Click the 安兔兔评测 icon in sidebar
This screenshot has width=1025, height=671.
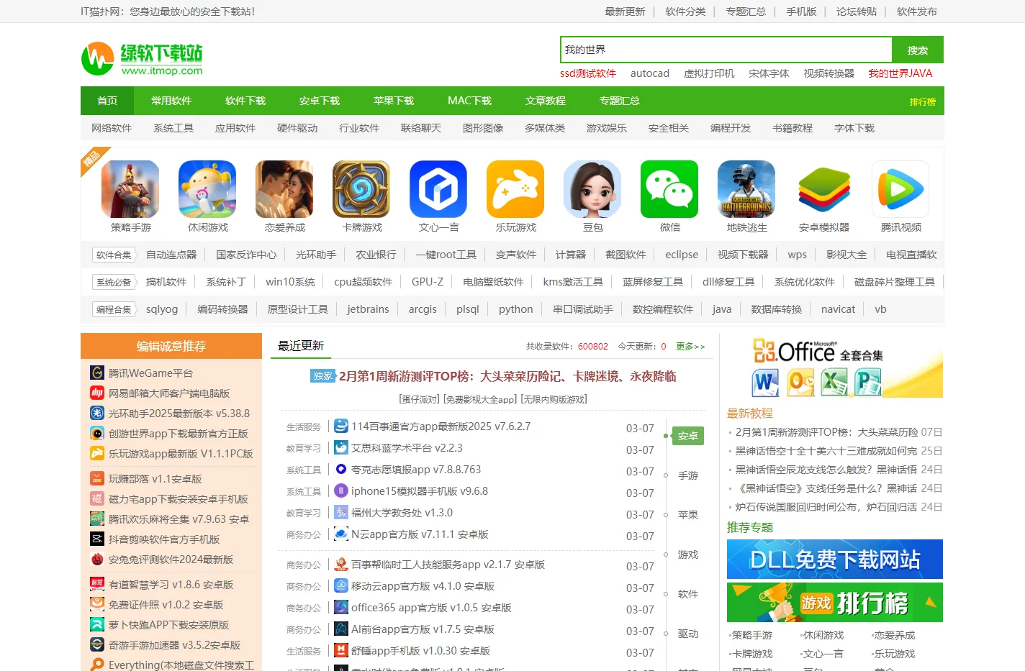coord(97,559)
